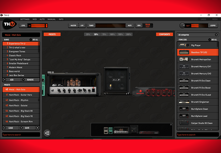The image size is (221, 153).
Task: Select bank 9 Jazz Box Series
Action: [x=21, y=75]
